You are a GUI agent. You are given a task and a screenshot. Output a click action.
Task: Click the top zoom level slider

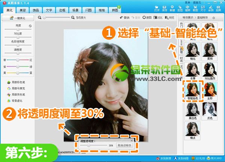56,18
